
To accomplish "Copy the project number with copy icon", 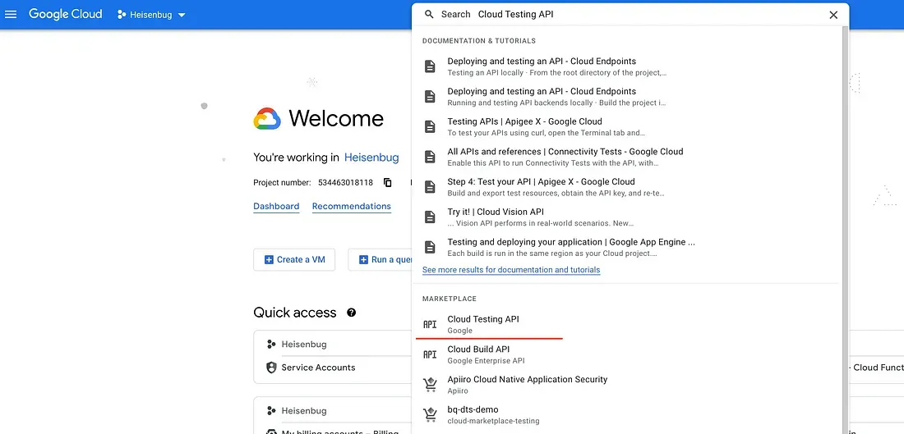I will click(387, 182).
